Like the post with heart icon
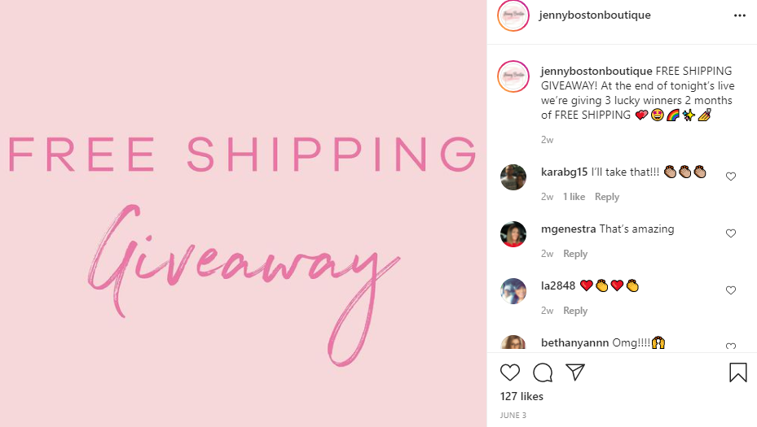This screenshot has width=757, height=427. 510,373
